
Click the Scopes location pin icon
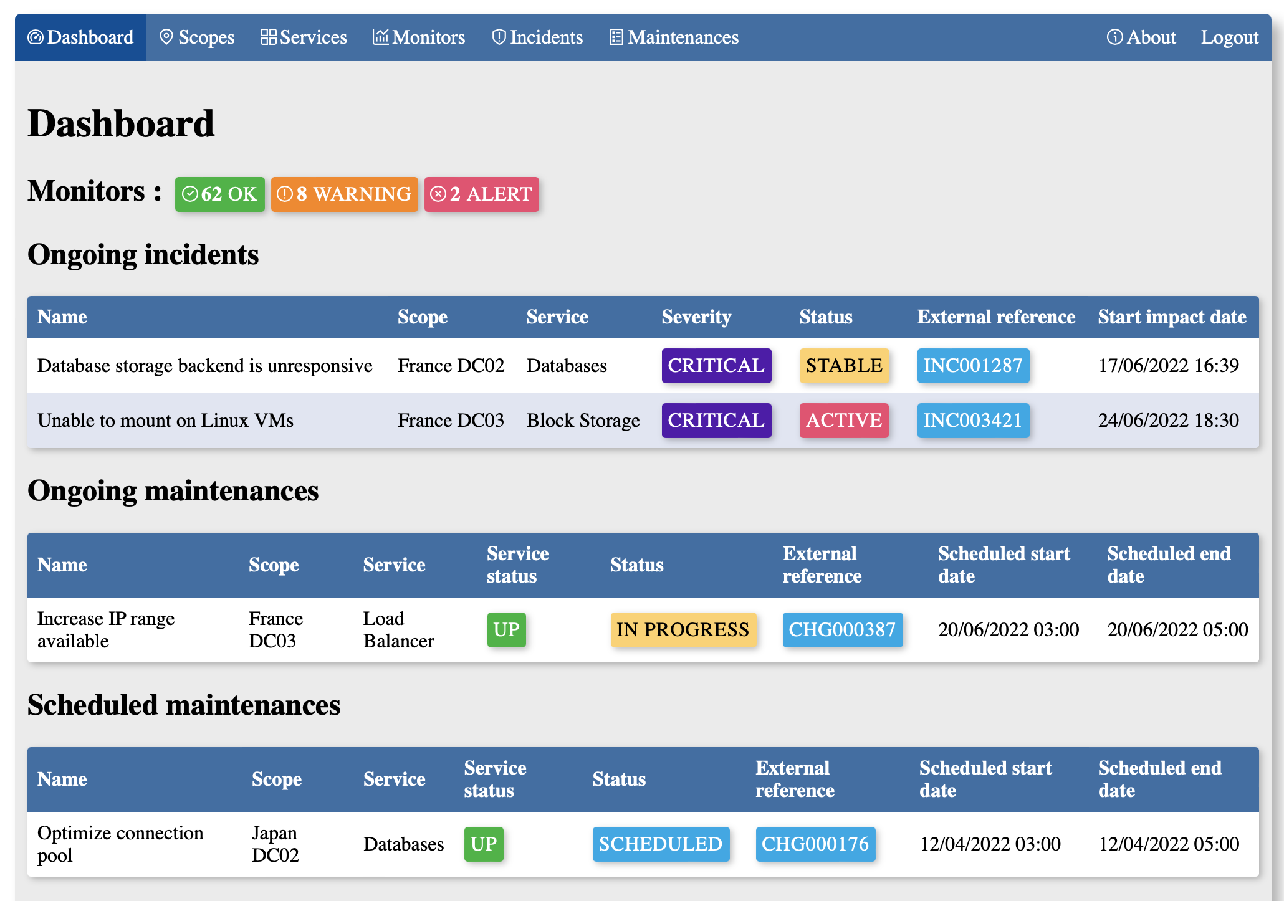(166, 37)
